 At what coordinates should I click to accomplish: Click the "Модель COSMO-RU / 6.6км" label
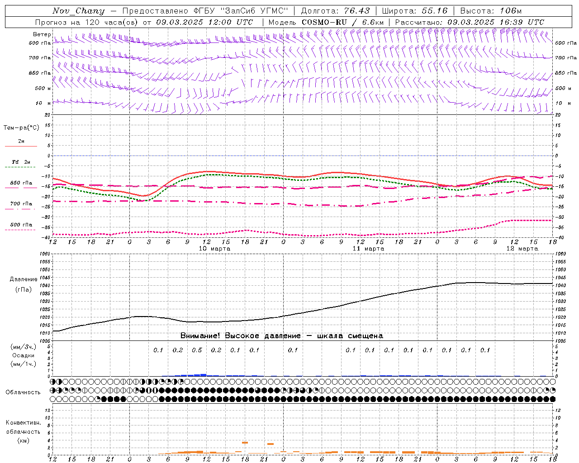326,22
